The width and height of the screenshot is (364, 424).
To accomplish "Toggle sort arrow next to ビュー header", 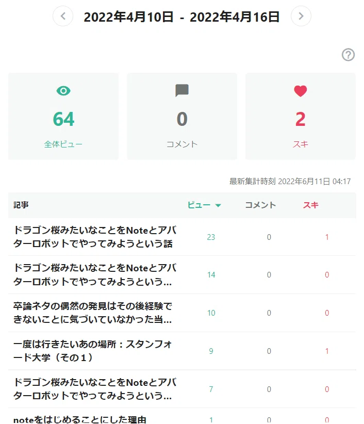I will click(x=218, y=205).
